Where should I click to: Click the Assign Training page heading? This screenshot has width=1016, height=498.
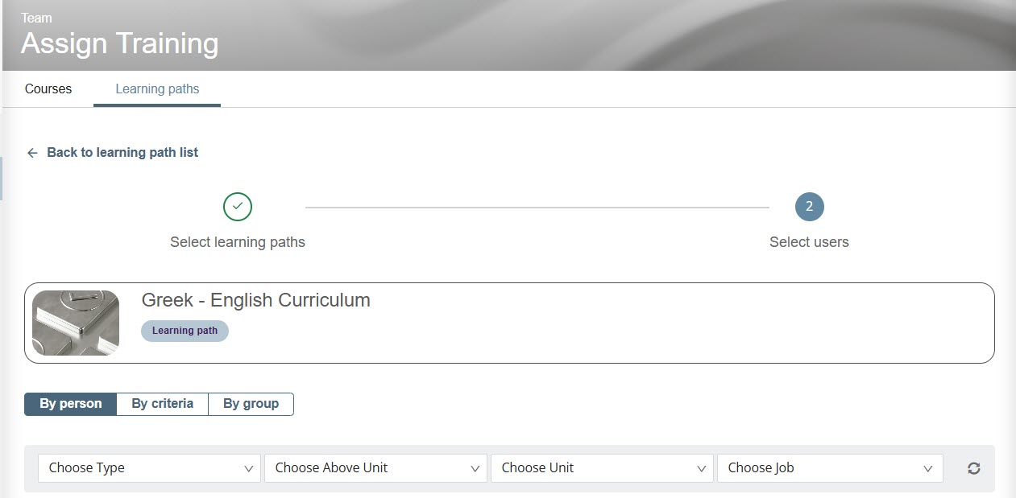(x=120, y=43)
